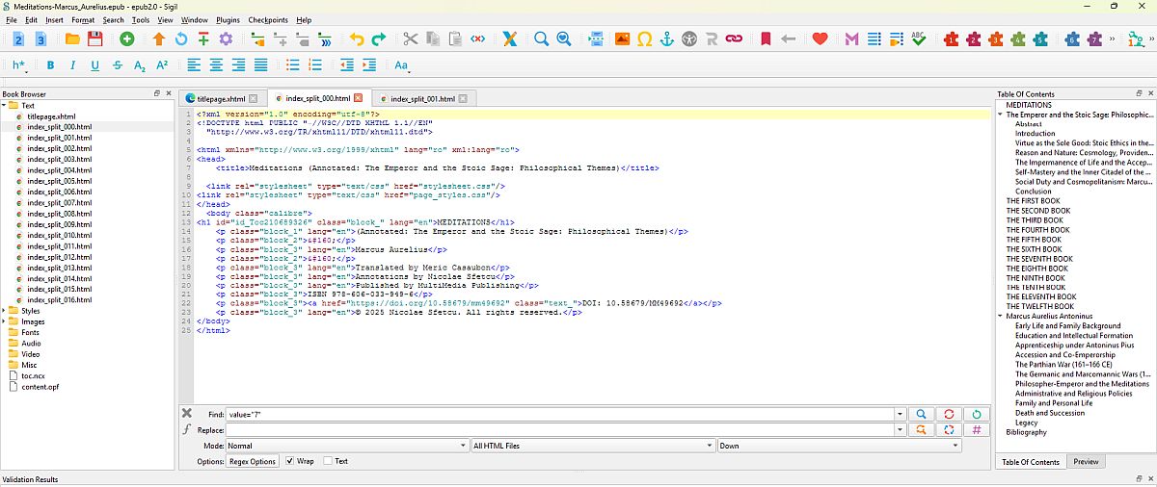The width and height of the screenshot is (1157, 487).
Task: Open the Find history dropdown arrow
Action: coord(900,414)
